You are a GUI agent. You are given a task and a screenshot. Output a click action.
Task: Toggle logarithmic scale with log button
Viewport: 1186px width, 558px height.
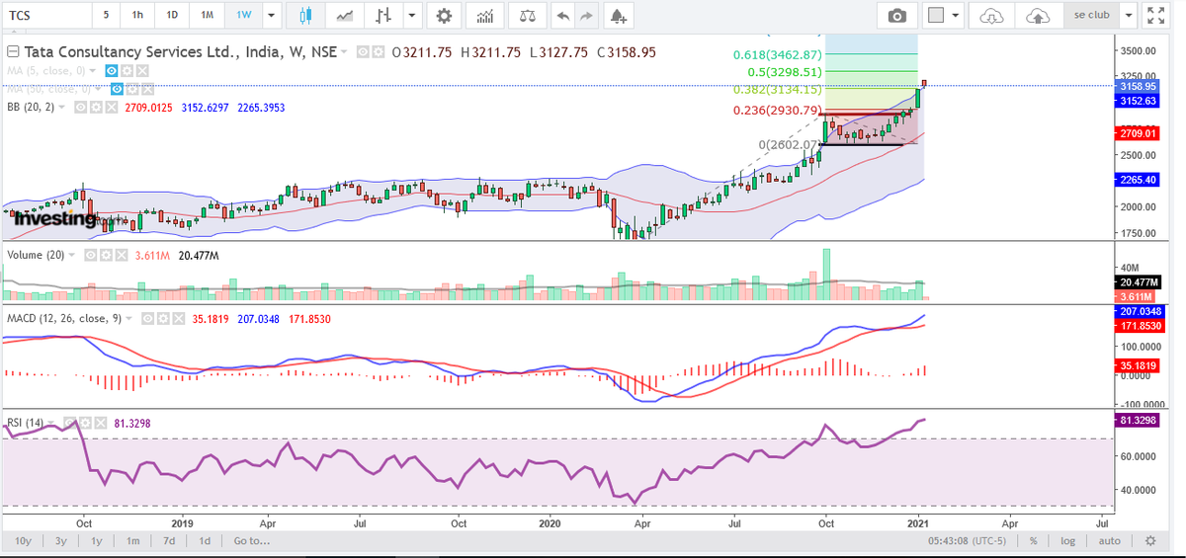pyautogui.click(x=1068, y=541)
